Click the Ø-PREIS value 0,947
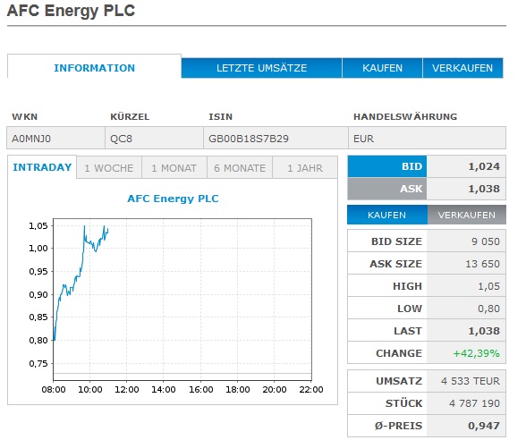526x440 pixels. [x=484, y=426]
